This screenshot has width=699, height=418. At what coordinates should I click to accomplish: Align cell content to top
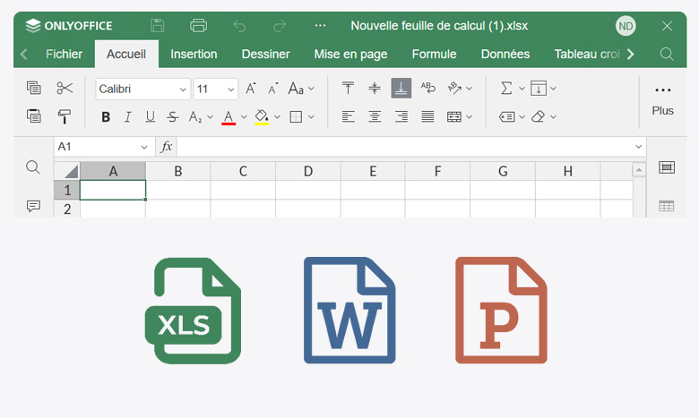click(349, 88)
